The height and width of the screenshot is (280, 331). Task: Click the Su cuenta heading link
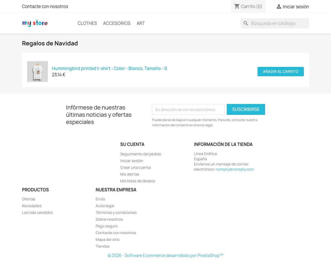(x=132, y=144)
